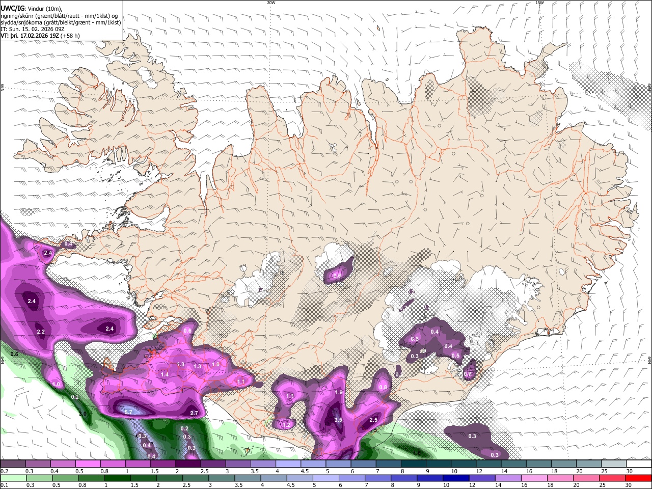652x489 pixels.
Task: Pick the light pink 16 rain scale swatch
Action: pos(534,478)
